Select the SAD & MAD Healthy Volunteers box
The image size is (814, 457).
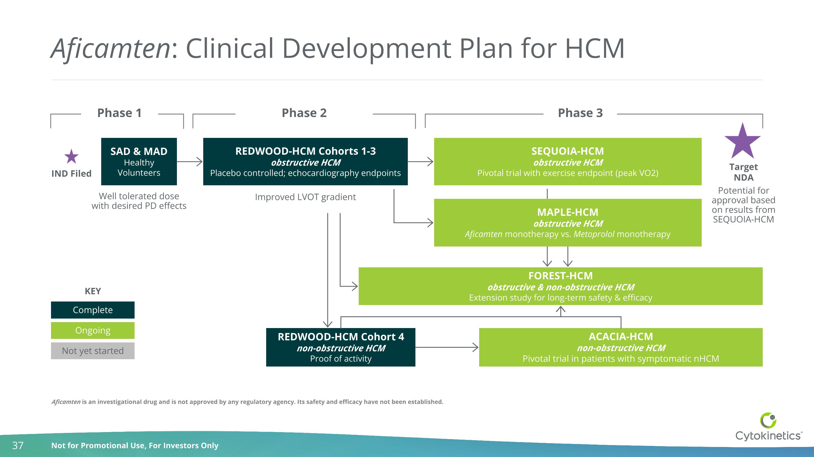pyautogui.click(x=139, y=161)
